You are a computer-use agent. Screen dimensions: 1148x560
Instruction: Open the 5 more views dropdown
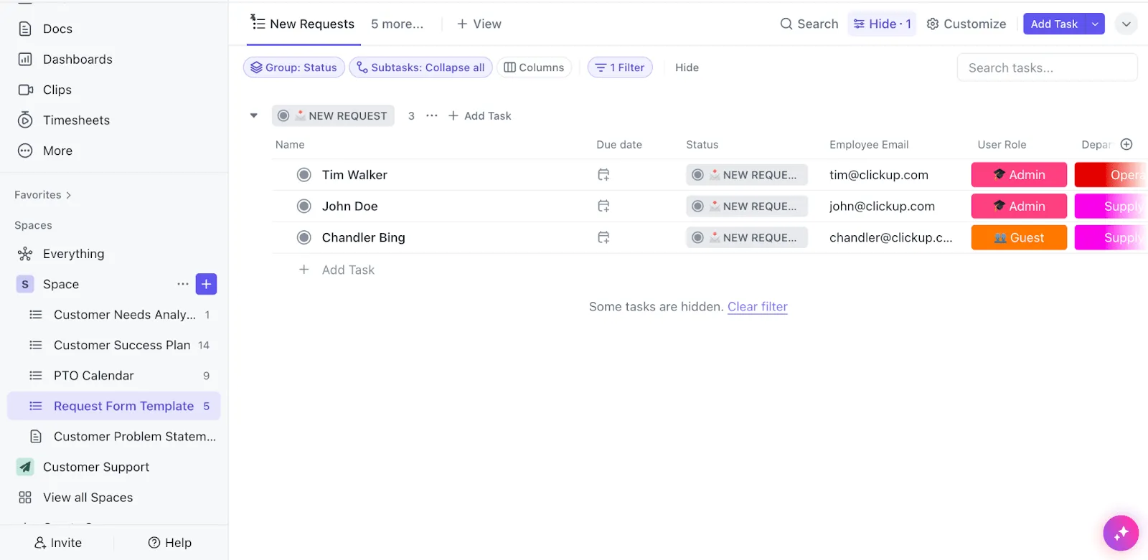pyautogui.click(x=397, y=24)
